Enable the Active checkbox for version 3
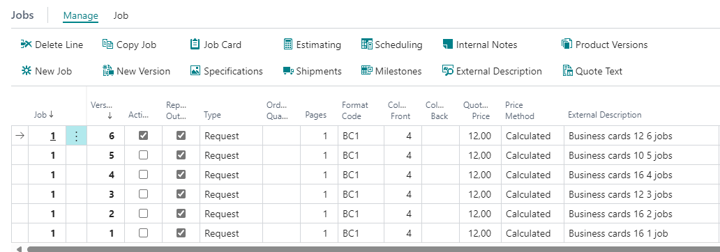Viewport: 720px width, 252px height. (143, 194)
